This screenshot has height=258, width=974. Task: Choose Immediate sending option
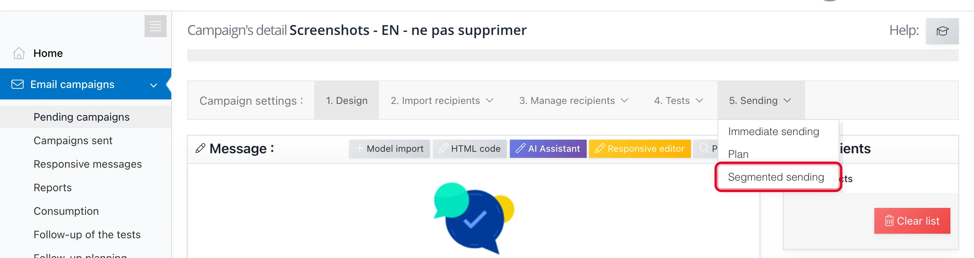(x=773, y=131)
